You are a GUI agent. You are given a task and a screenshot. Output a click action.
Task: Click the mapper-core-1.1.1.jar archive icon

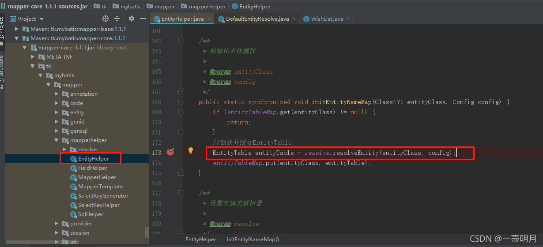34,48
